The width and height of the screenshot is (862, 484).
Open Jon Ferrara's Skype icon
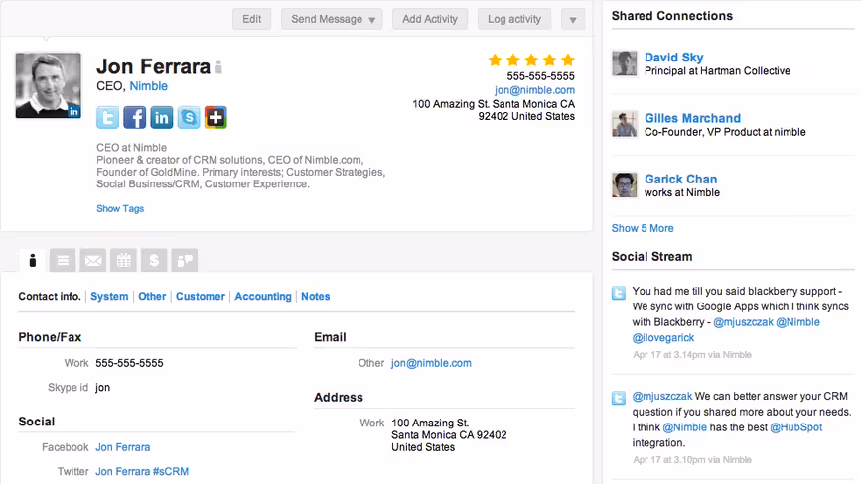click(x=189, y=117)
